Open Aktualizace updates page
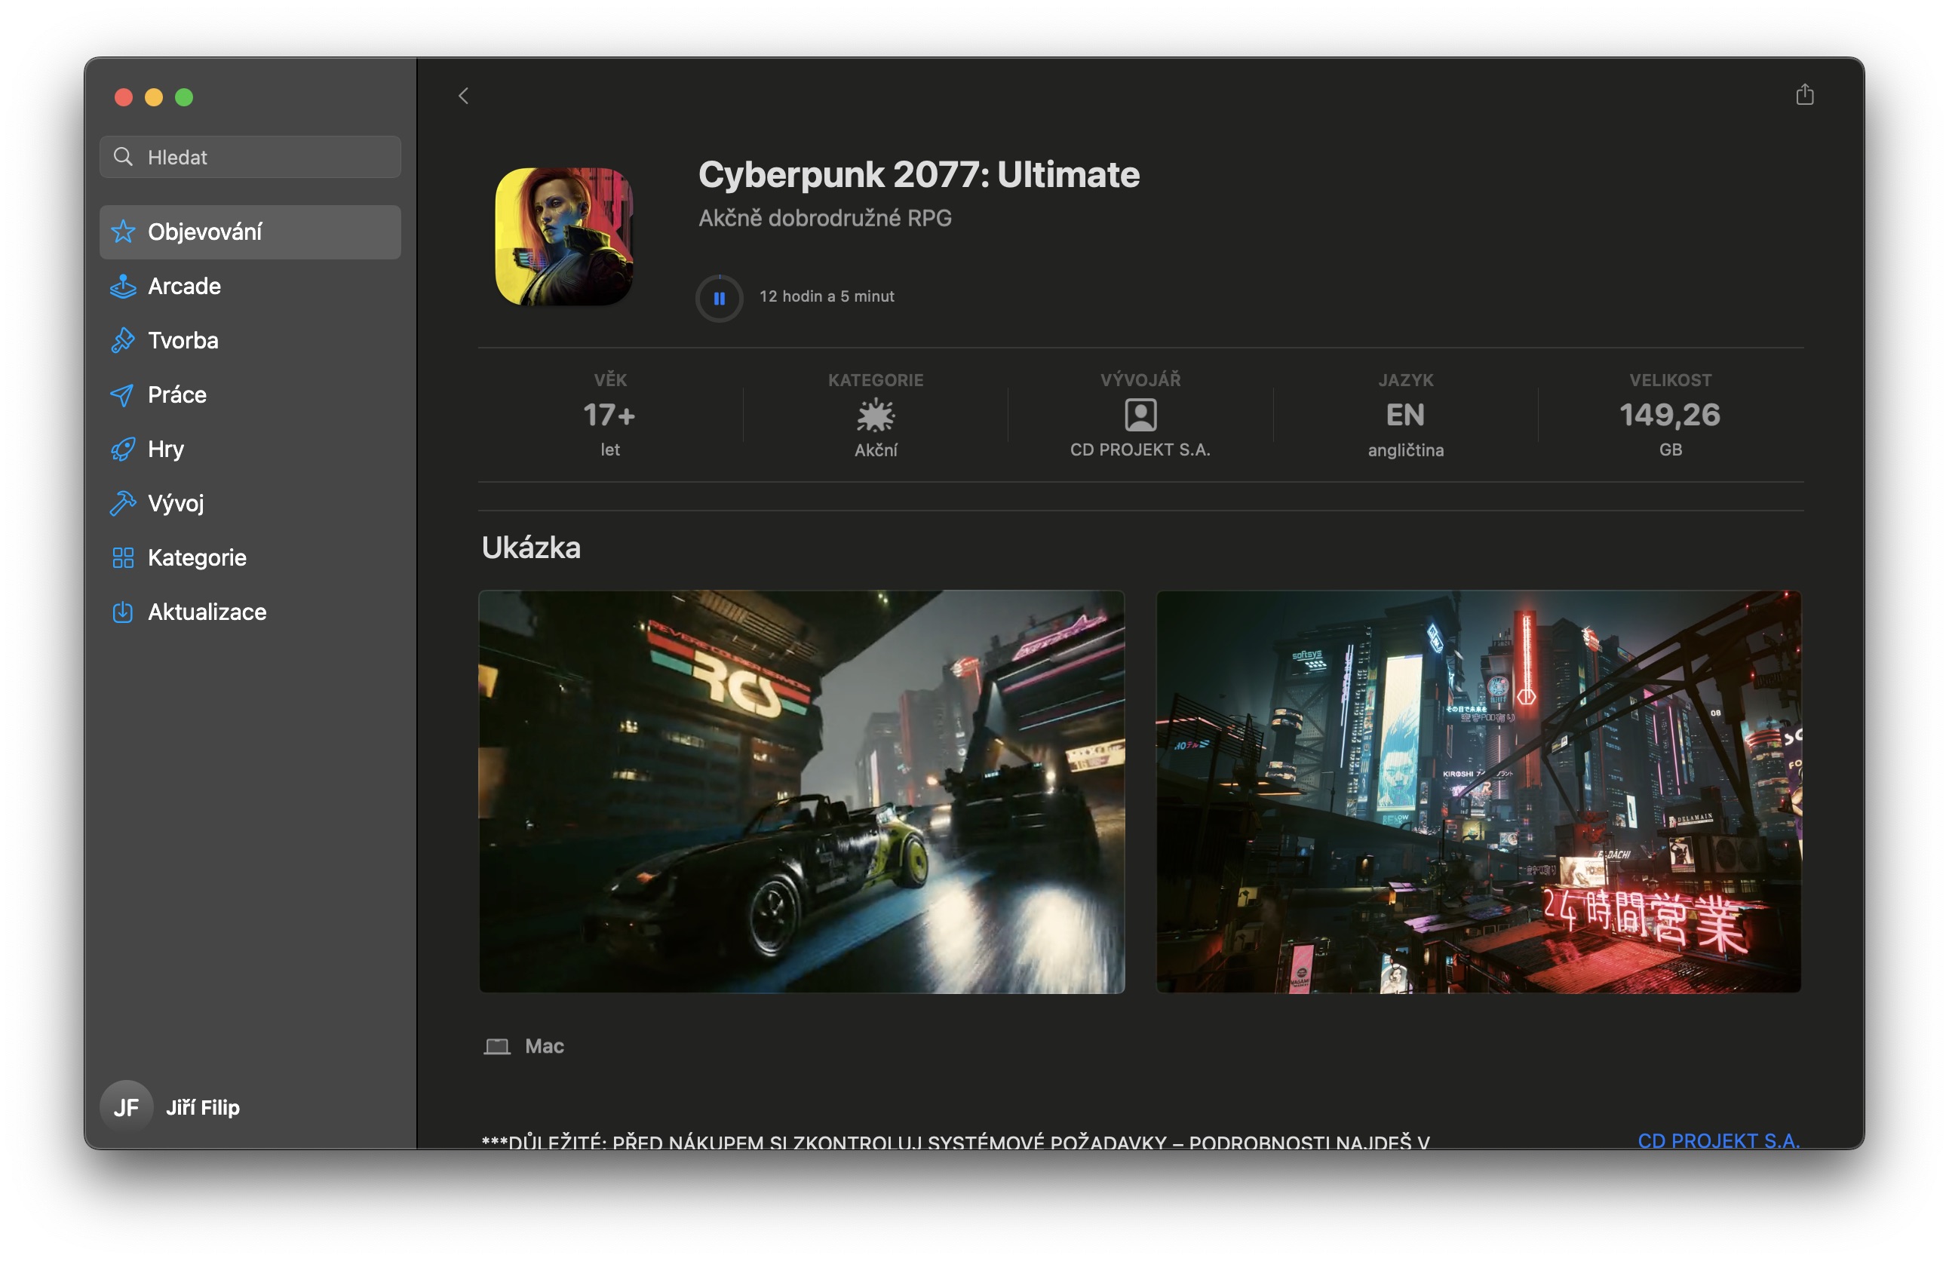Screen dimensions: 1949x1261 (207, 612)
